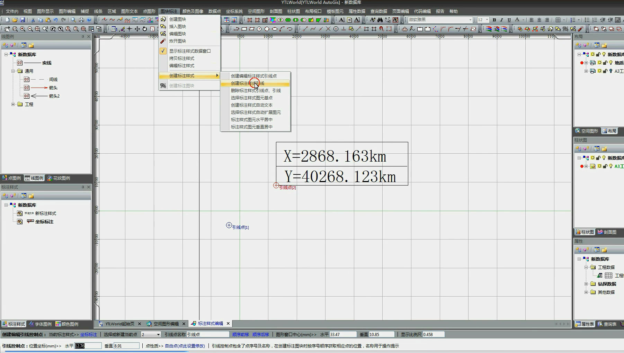
Task: Expand the 工程 folder in line legend
Action: tap(13, 104)
